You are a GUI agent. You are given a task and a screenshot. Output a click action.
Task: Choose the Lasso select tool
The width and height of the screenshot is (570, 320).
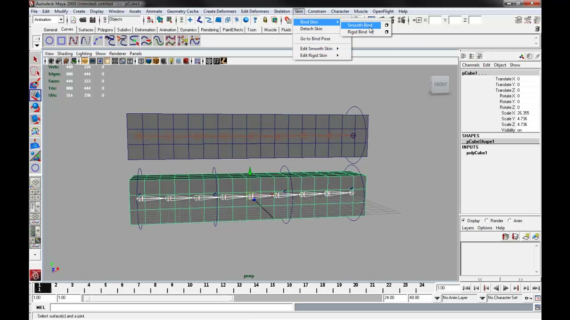point(35,72)
